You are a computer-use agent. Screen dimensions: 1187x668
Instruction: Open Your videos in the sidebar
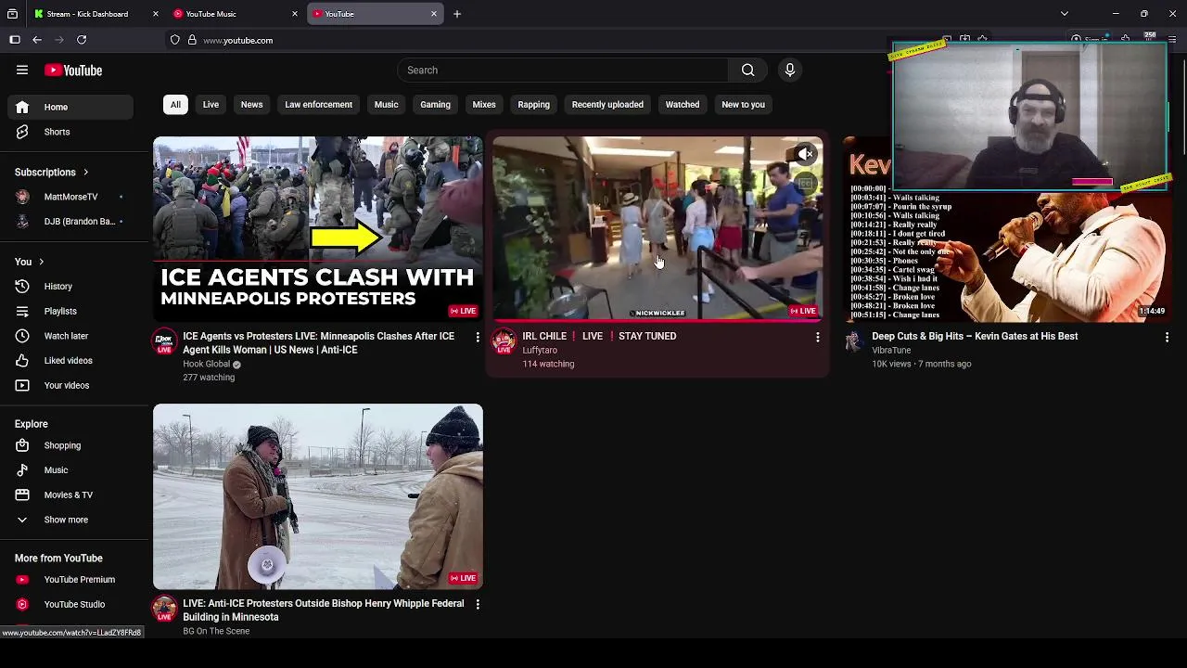(x=70, y=385)
